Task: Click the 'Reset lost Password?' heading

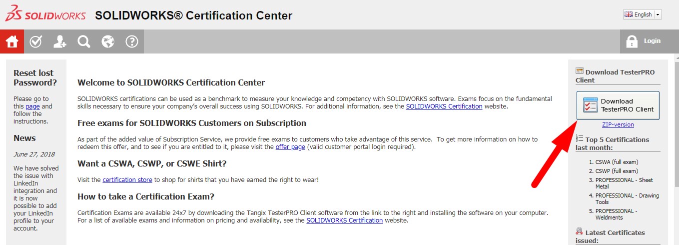Action: tap(35, 77)
